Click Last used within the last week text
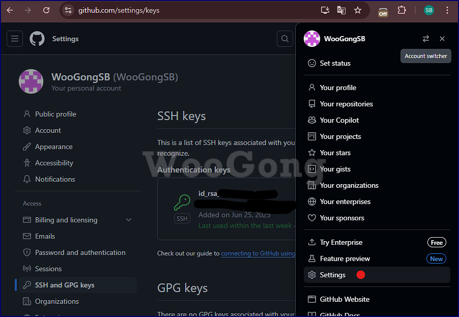459x317 pixels. point(245,226)
